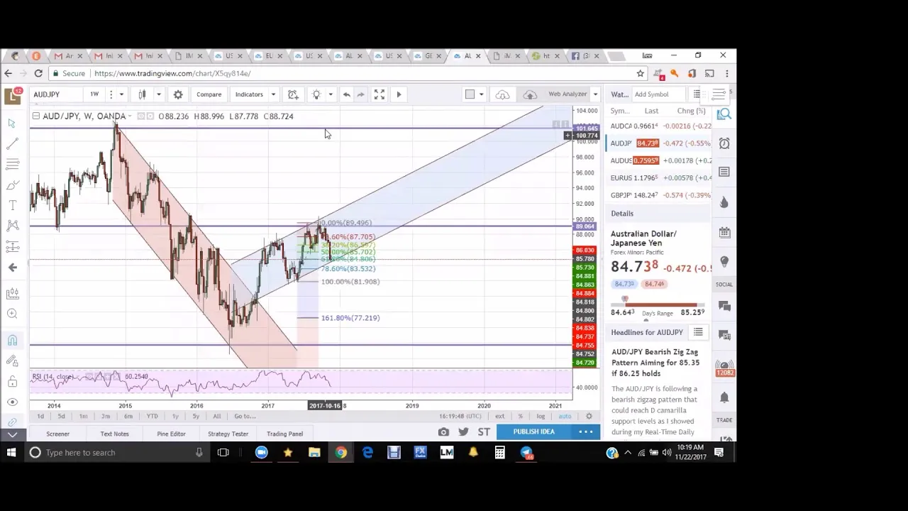Lock all drawing tools
Screen dimensions: 908x511
click(12, 382)
